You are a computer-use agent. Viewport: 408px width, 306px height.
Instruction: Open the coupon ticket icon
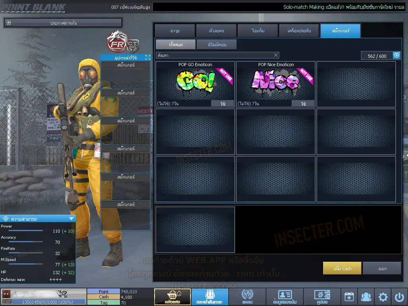[x=322, y=297]
